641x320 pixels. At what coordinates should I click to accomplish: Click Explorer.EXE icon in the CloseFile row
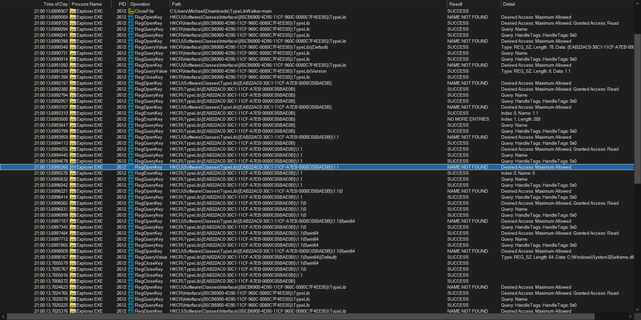[73, 11]
